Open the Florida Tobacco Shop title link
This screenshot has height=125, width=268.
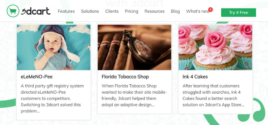coord(125,77)
